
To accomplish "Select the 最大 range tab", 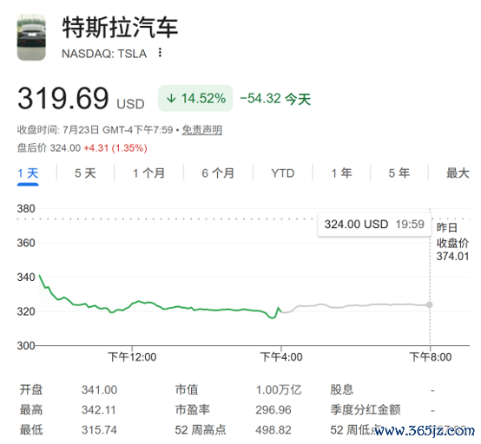I will coord(458,173).
